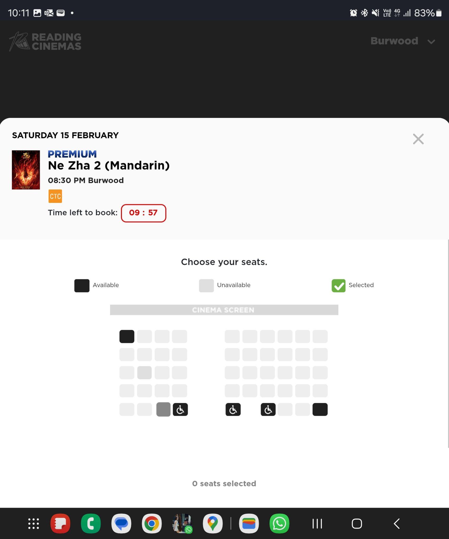The image size is (449, 539).
Task: Select the available black seat in front-left corner
Action: click(x=127, y=336)
